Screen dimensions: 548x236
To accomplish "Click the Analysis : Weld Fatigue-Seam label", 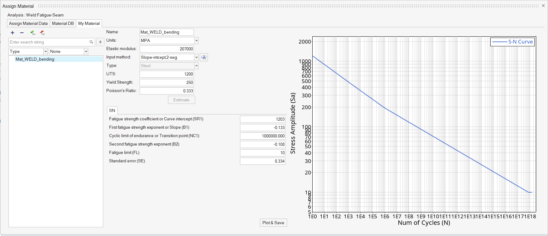I will pos(36,15).
